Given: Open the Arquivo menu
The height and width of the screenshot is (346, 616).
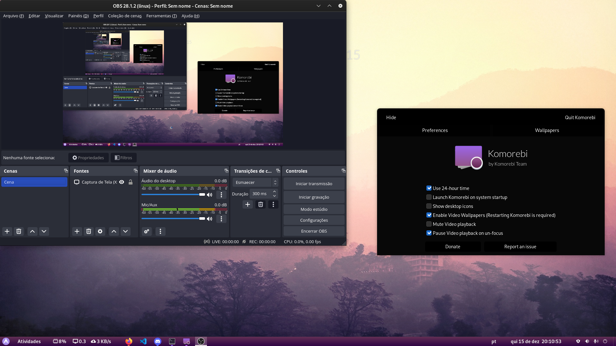Looking at the screenshot, I should [x=13, y=16].
